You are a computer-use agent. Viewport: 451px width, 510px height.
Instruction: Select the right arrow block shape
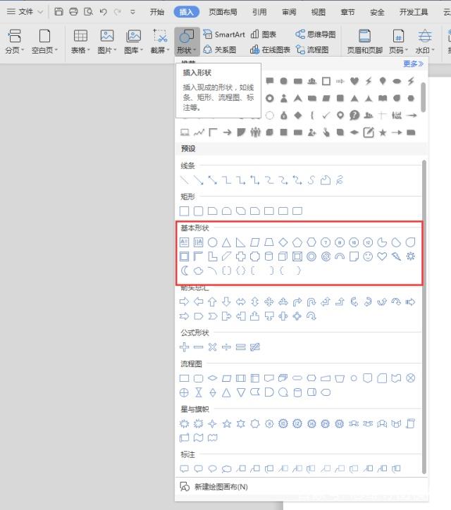[184, 301]
